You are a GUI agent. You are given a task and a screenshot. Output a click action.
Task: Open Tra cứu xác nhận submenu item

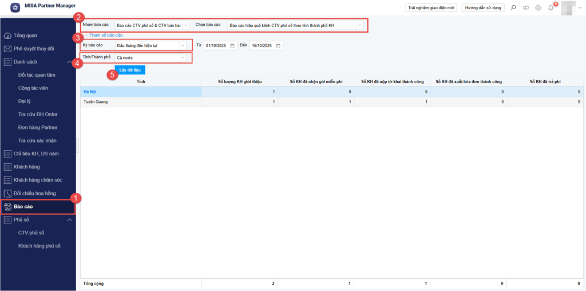tap(37, 141)
